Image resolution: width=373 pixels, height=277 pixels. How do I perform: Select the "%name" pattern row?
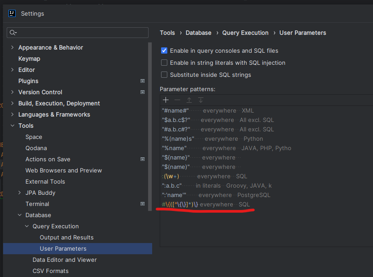tap(266, 148)
